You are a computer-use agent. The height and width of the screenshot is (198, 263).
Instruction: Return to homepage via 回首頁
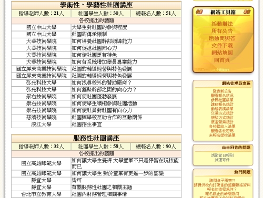point(222,60)
